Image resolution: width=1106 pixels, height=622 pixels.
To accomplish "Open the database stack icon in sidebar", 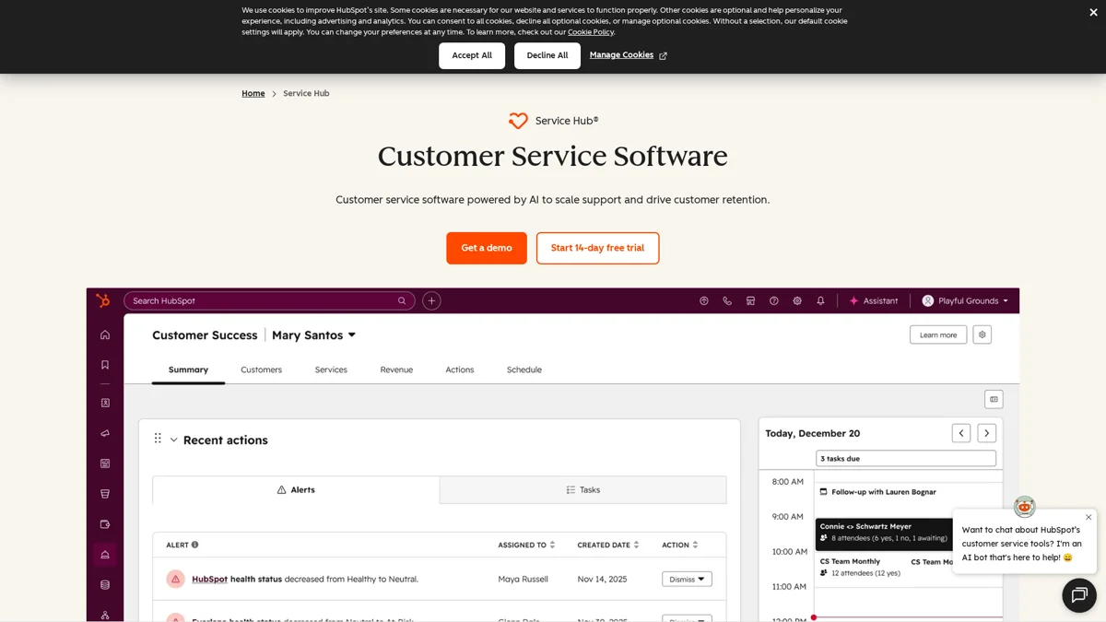I will point(105,585).
